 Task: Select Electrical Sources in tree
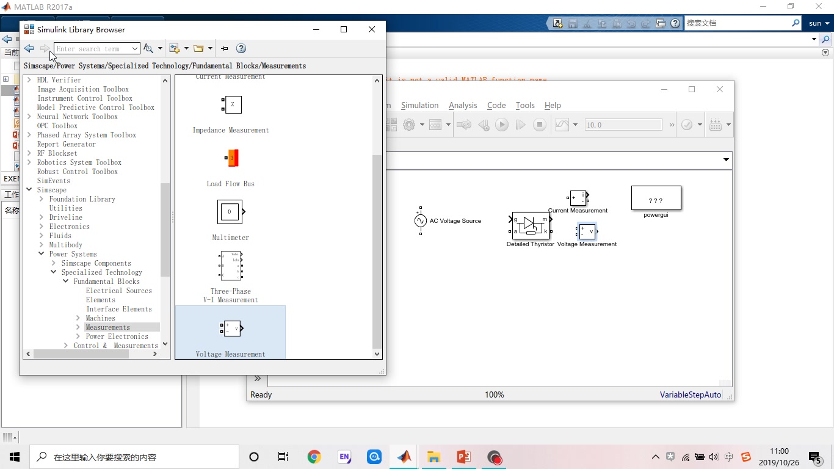click(x=118, y=291)
